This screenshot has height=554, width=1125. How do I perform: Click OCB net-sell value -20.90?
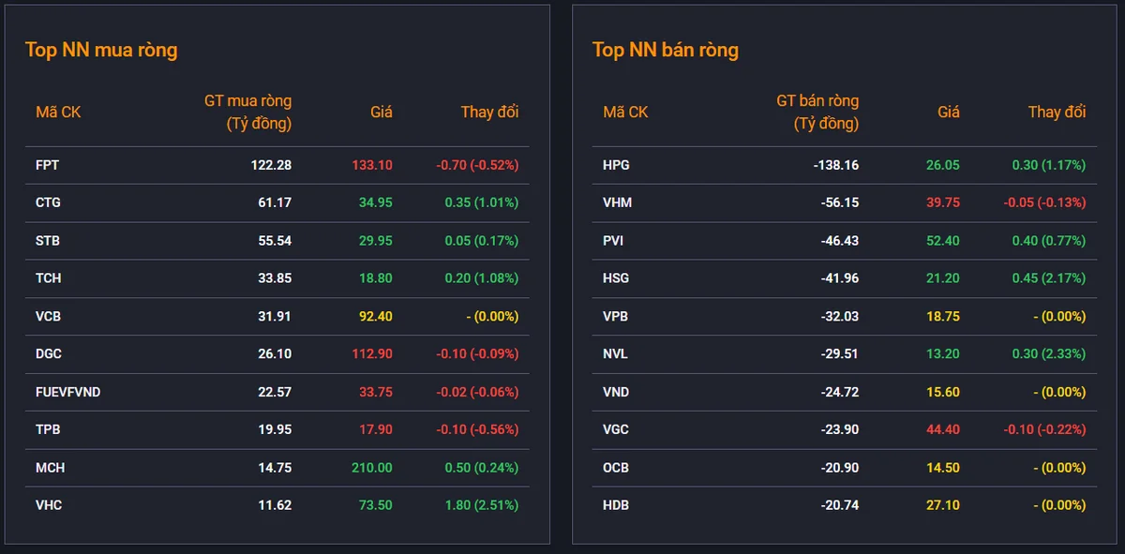pos(840,468)
